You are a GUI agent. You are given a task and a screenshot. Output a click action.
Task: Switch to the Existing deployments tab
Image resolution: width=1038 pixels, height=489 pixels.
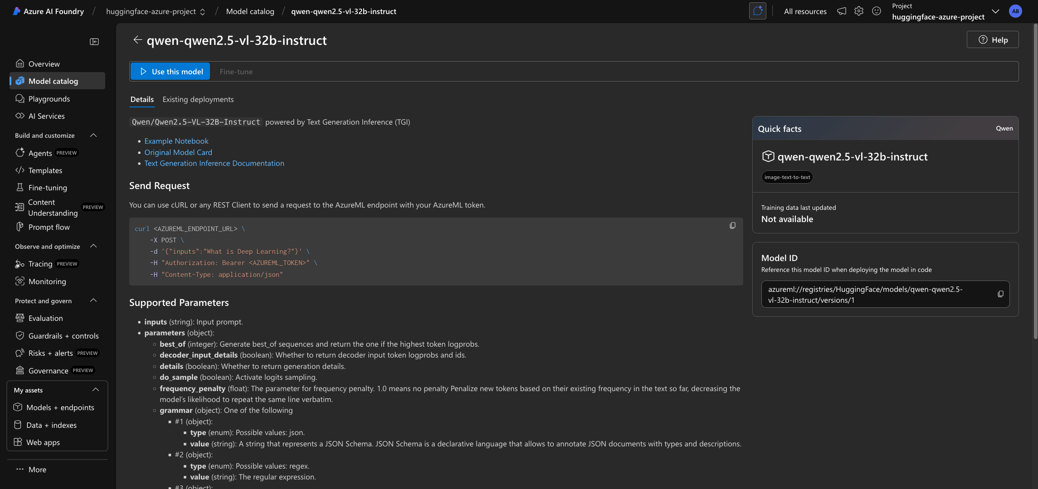pyautogui.click(x=198, y=99)
